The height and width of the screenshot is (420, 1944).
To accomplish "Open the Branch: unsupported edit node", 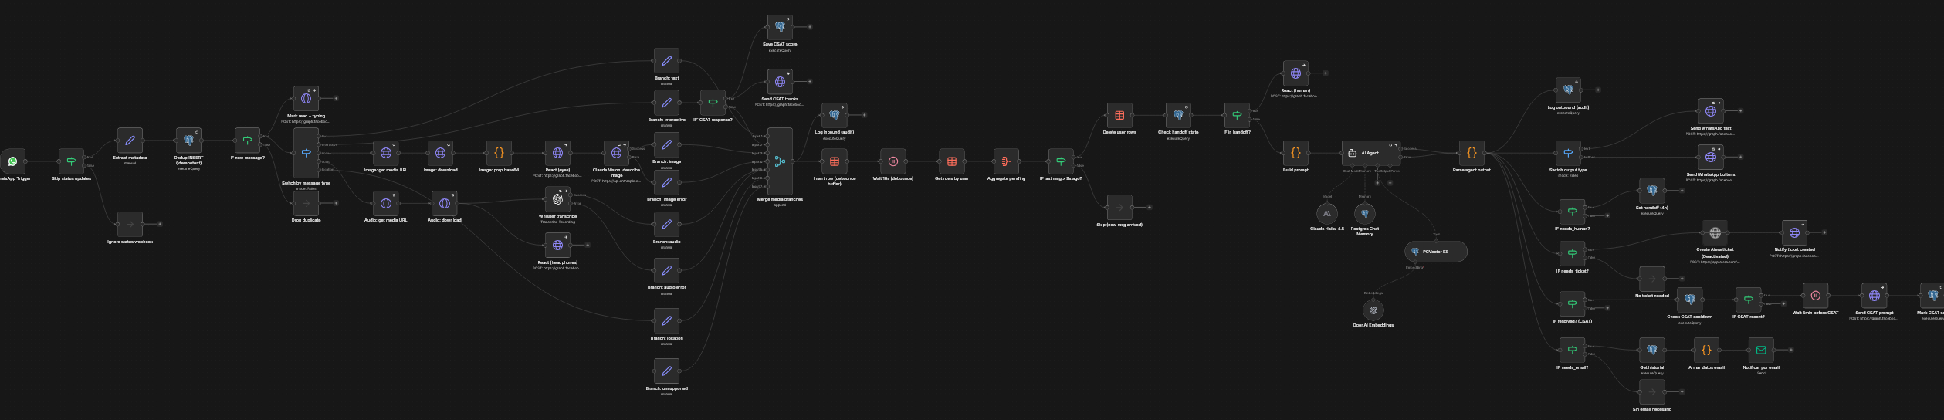I will click(x=666, y=371).
